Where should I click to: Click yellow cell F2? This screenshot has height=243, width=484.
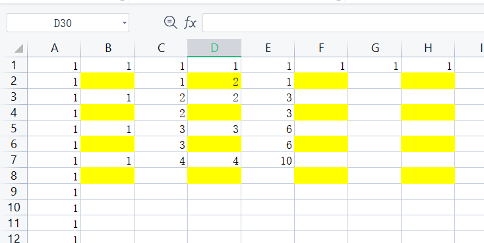[x=321, y=81]
